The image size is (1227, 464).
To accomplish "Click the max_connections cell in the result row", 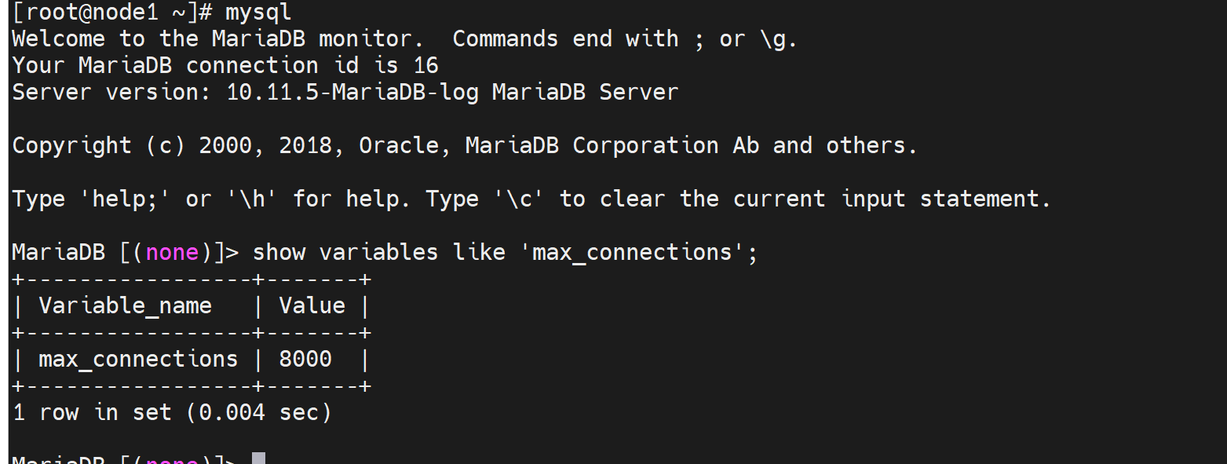I will pos(138,360).
